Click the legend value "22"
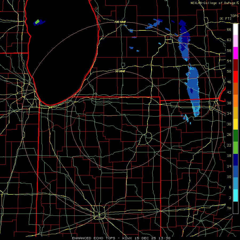Viewport: 240px width, 240px height. pos(229,145)
